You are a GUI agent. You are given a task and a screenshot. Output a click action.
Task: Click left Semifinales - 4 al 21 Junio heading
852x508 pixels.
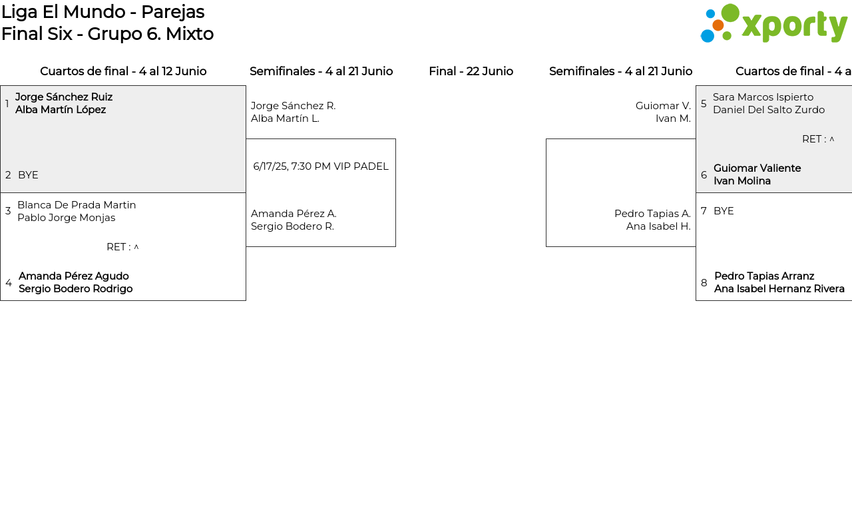pyautogui.click(x=321, y=71)
